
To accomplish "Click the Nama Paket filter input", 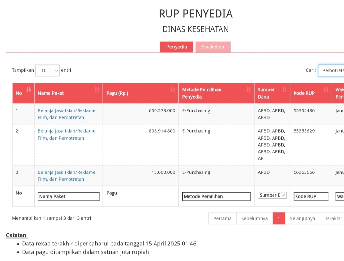I will pyautogui.click(x=69, y=196).
